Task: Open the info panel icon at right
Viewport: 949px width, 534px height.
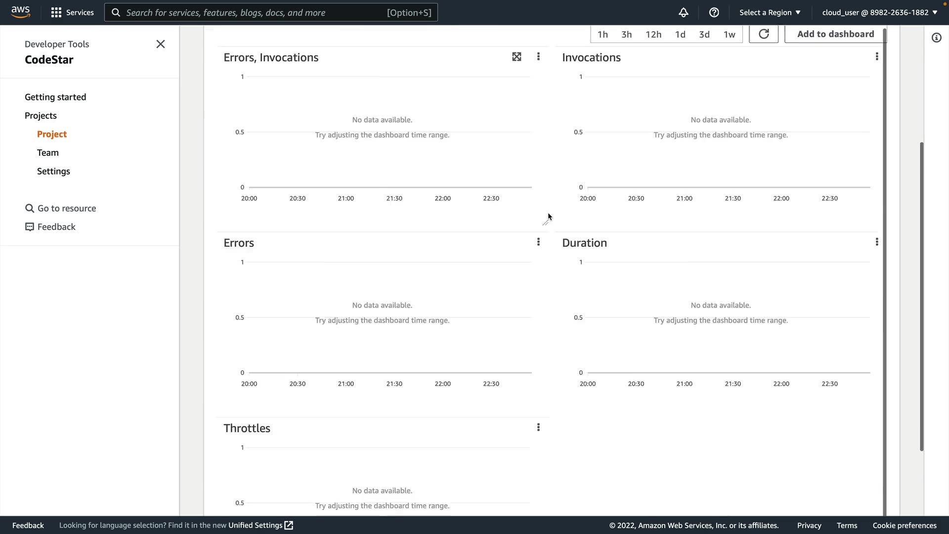Action: point(936,38)
